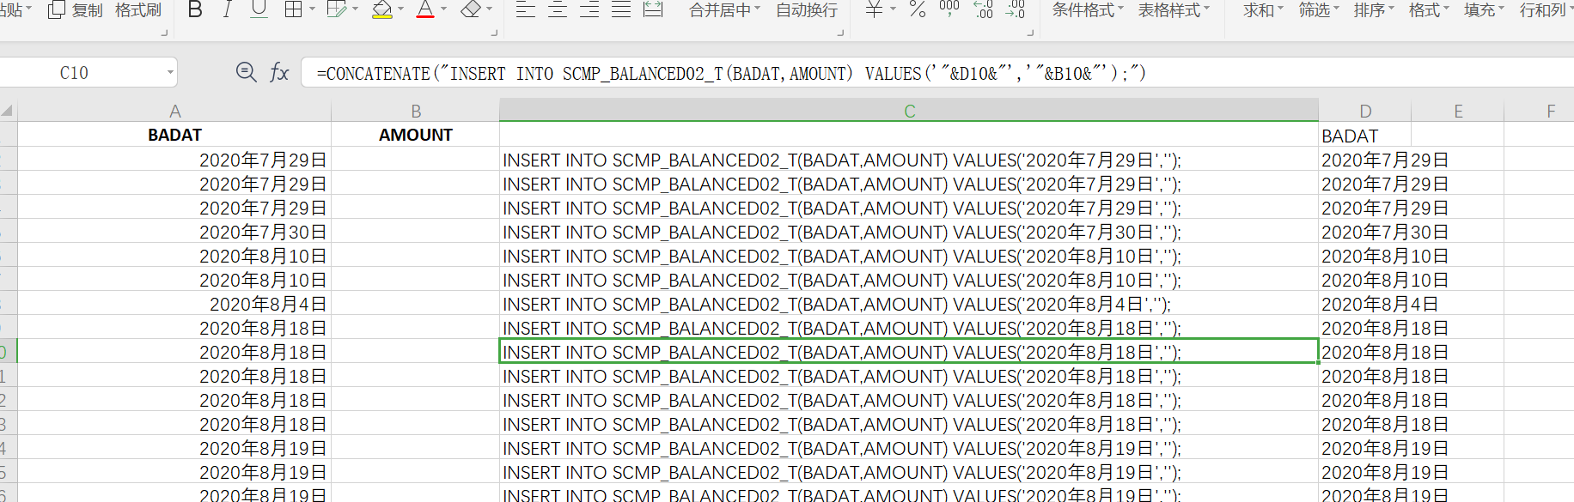Viewport: 1574px width, 502px height.
Task: Toggle bold formatting with the B icon
Action: pos(195,9)
